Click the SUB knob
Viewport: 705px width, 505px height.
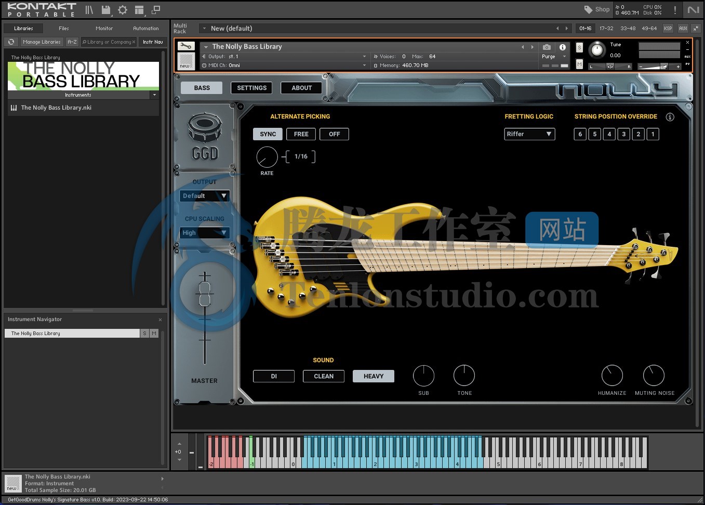(423, 375)
